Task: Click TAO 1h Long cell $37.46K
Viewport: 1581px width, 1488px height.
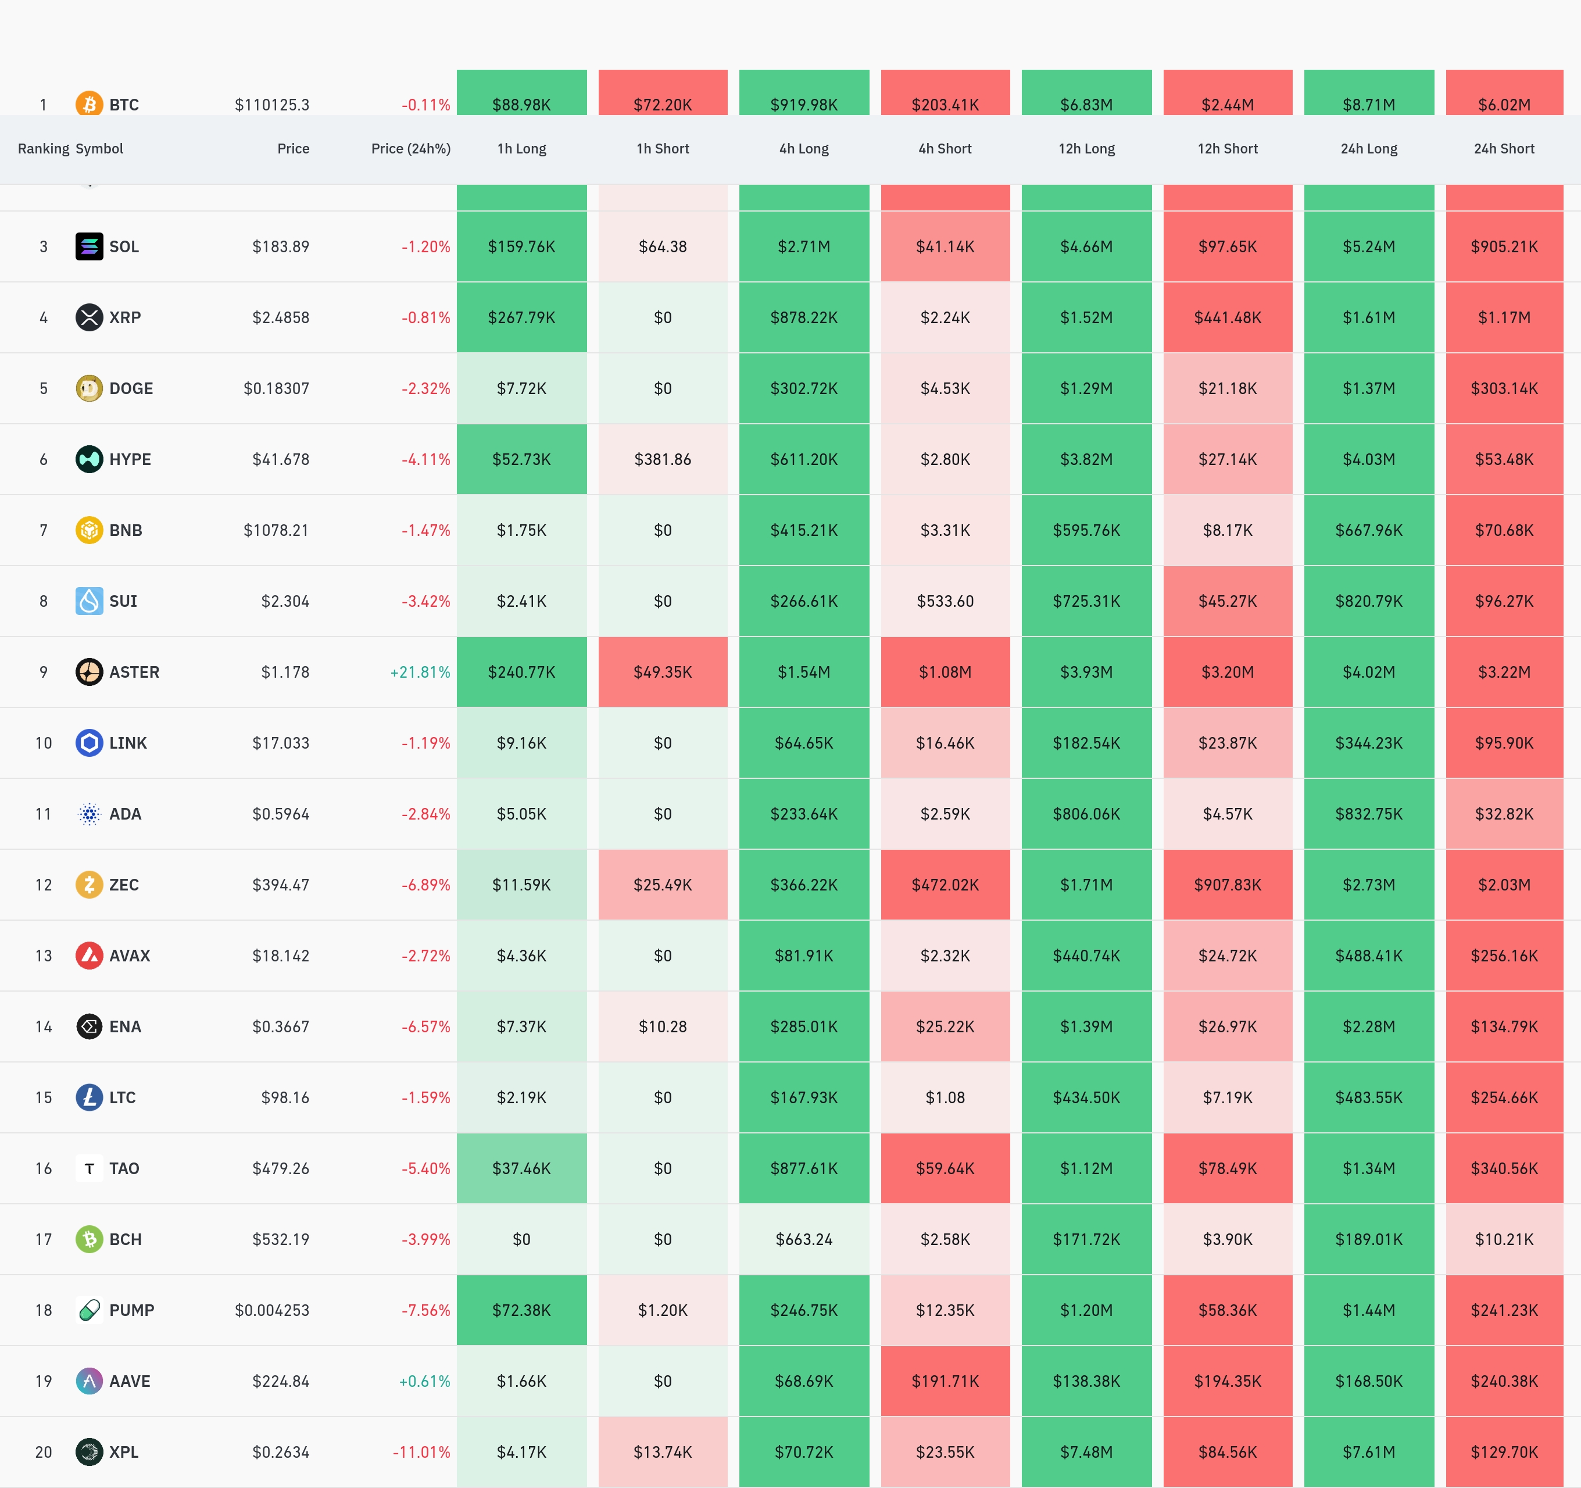Action: pos(522,1168)
